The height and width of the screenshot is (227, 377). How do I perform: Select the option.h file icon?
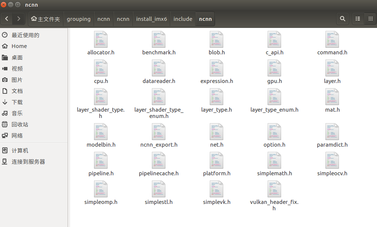(274, 132)
